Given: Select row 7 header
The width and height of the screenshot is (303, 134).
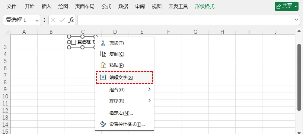Looking at the screenshot, I should click(5, 75).
